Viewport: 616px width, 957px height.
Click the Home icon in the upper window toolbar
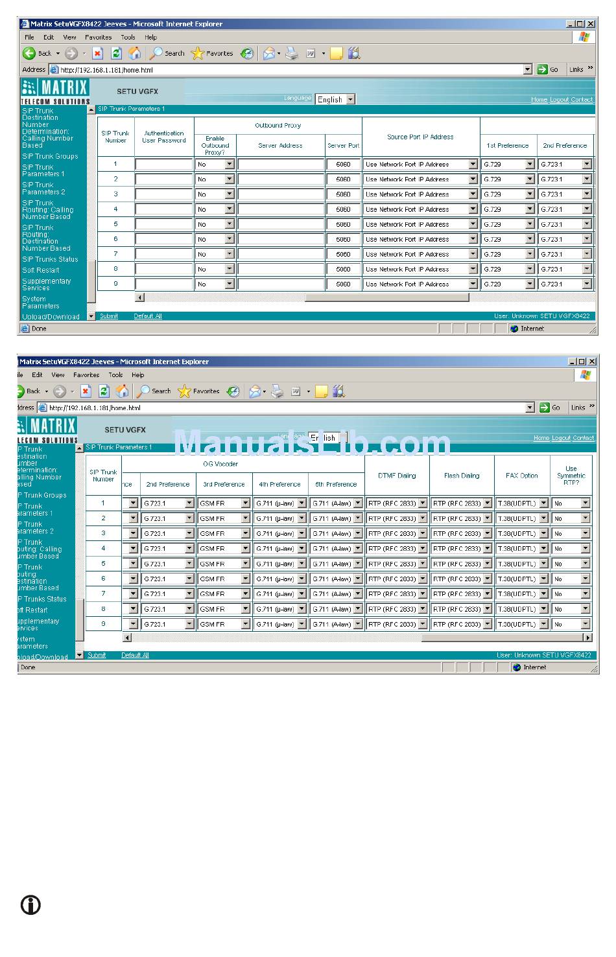pyautogui.click(x=135, y=53)
